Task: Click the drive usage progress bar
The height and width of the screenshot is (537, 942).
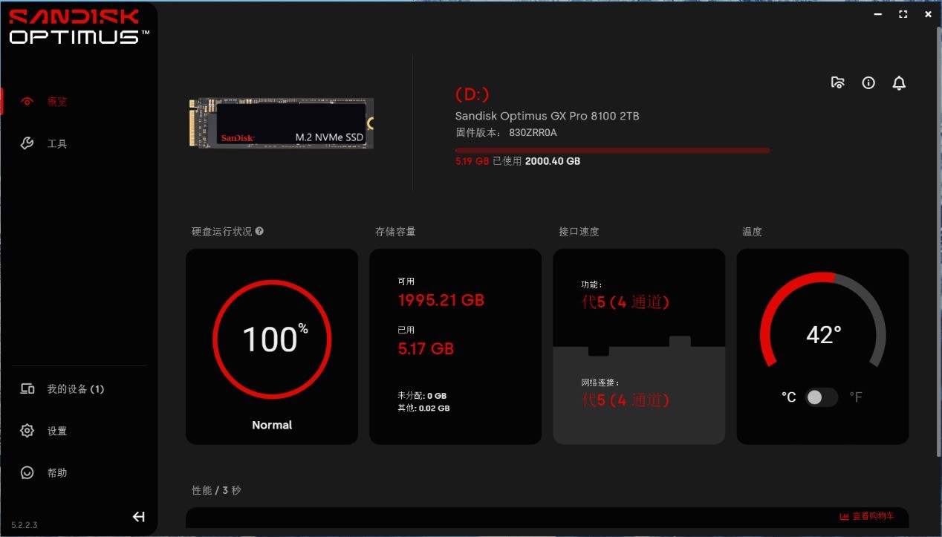Action: click(612, 150)
